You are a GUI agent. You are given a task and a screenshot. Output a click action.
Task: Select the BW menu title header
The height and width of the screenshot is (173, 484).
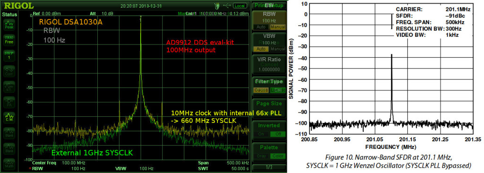click(268, 6)
